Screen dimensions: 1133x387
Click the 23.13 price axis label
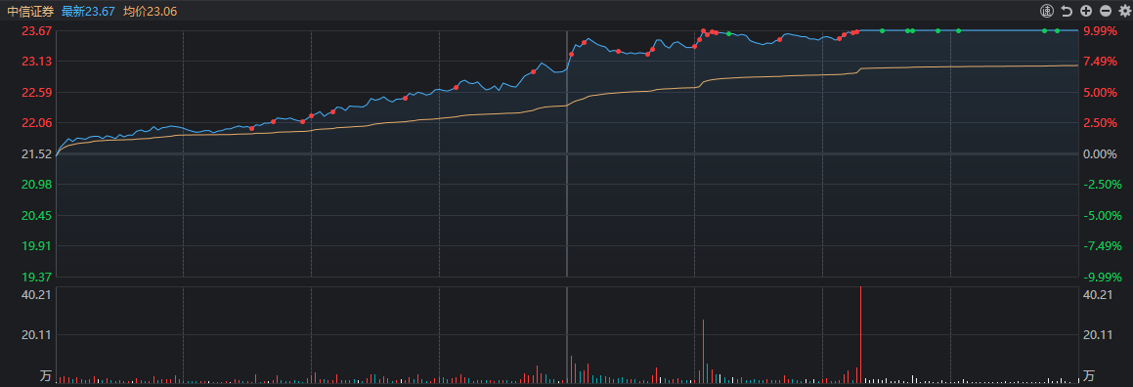point(37,62)
